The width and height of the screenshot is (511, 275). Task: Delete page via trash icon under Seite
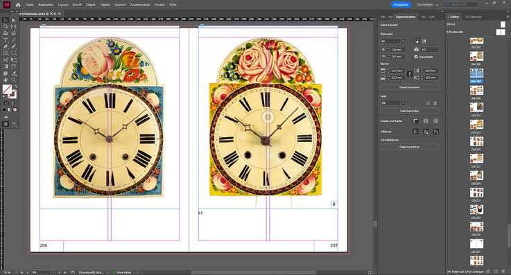[x=435, y=103]
